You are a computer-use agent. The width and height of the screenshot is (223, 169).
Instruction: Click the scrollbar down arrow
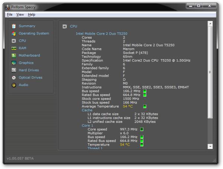(x=210, y=147)
